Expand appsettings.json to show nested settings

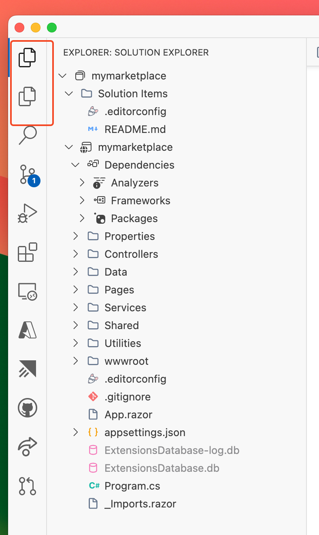coord(75,432)
